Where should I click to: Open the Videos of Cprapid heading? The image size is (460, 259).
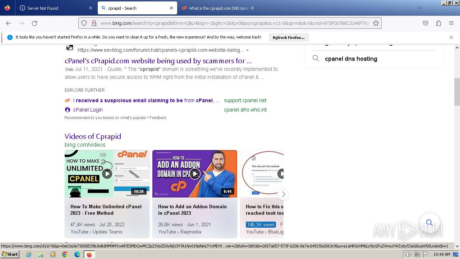point(93,136)
